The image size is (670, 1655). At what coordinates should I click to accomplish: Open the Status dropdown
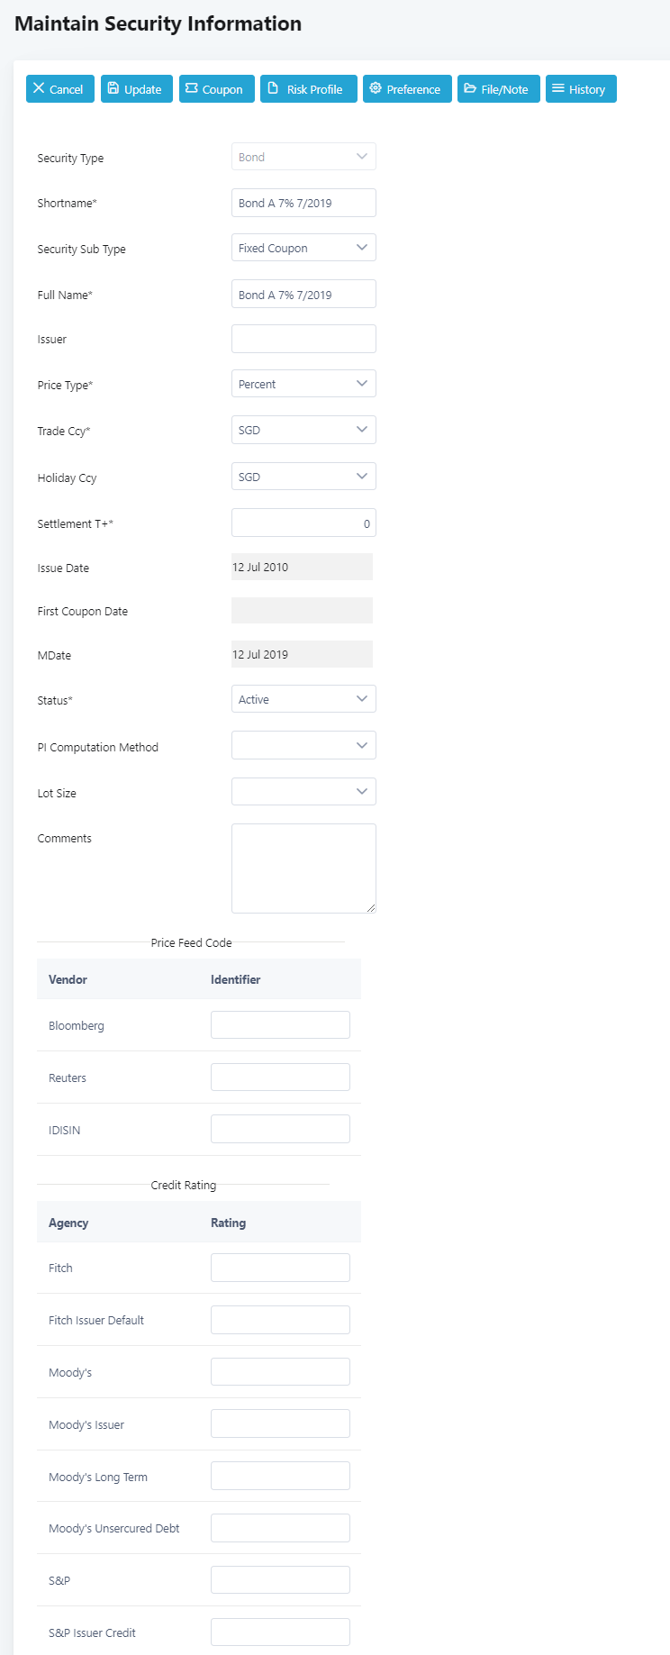point(303,699)
